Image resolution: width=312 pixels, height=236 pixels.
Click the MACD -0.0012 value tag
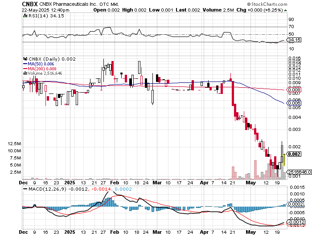point(296,222)
